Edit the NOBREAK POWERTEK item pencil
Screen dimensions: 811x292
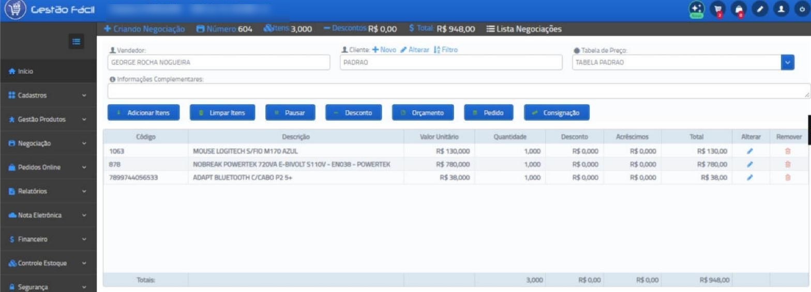pyautogui.click(x=750, y=165)
